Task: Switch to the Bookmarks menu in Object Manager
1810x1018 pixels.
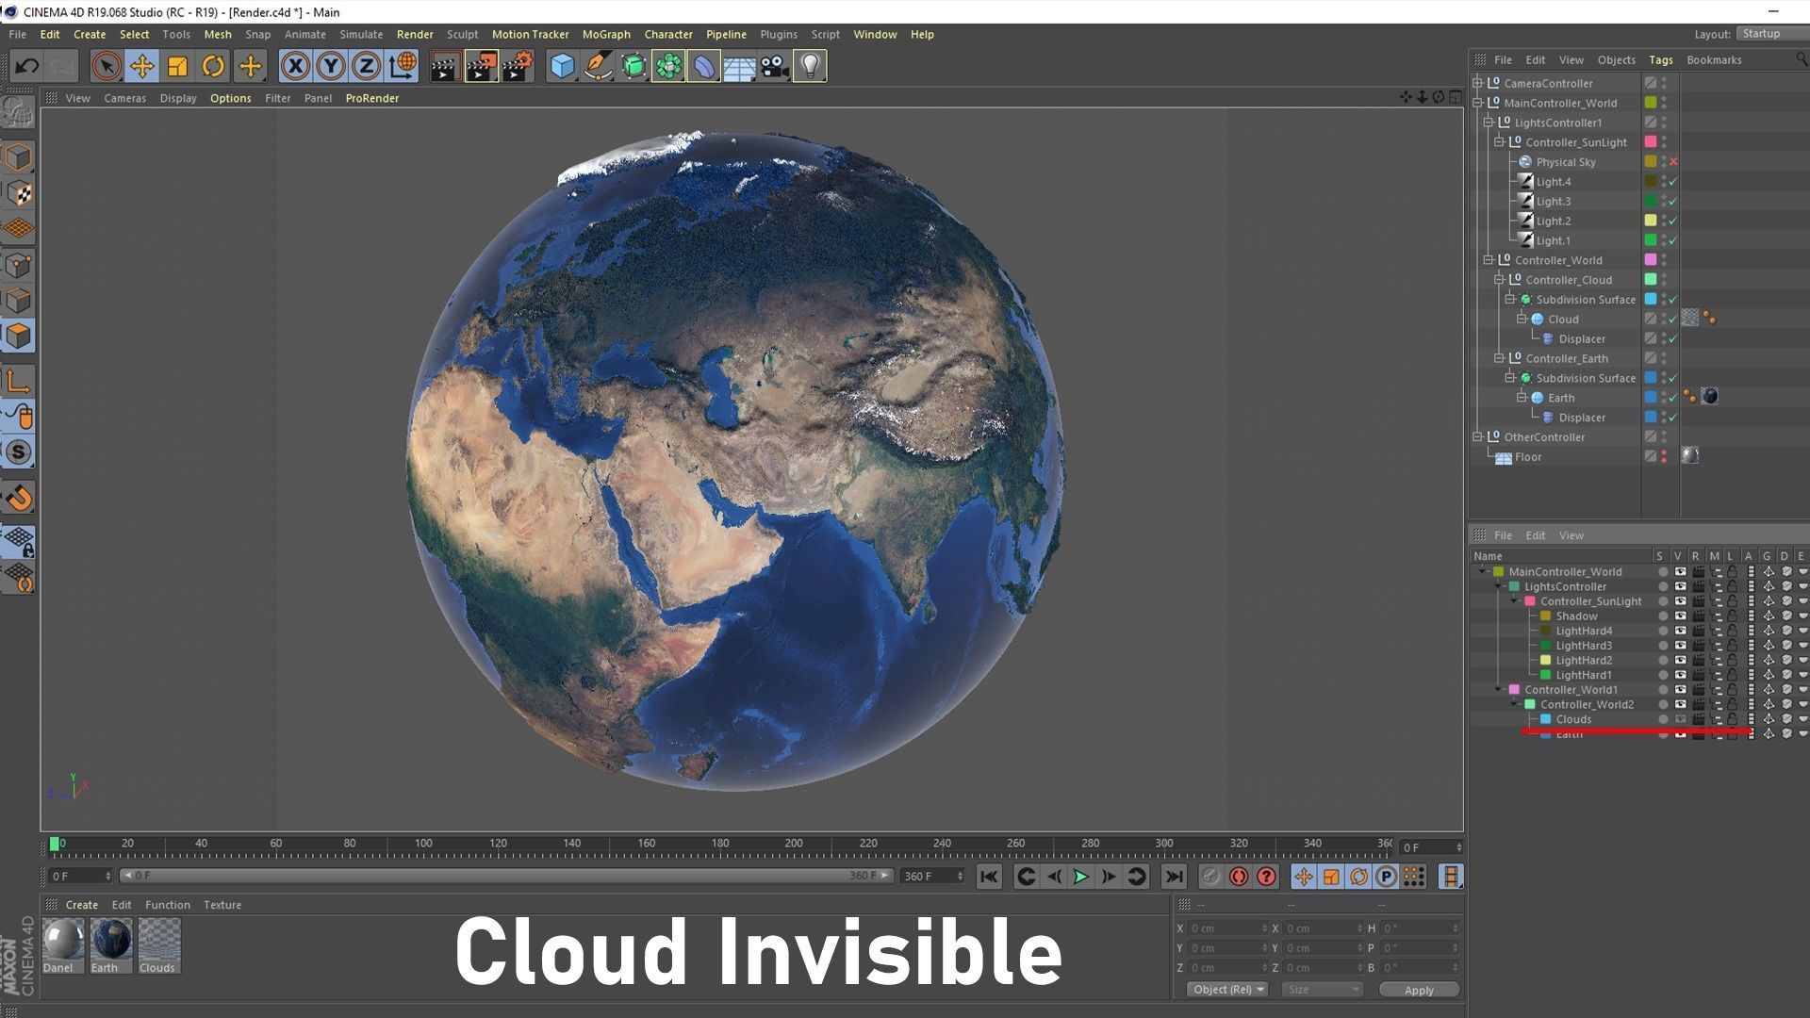Action: click(x=1713, y=59)
